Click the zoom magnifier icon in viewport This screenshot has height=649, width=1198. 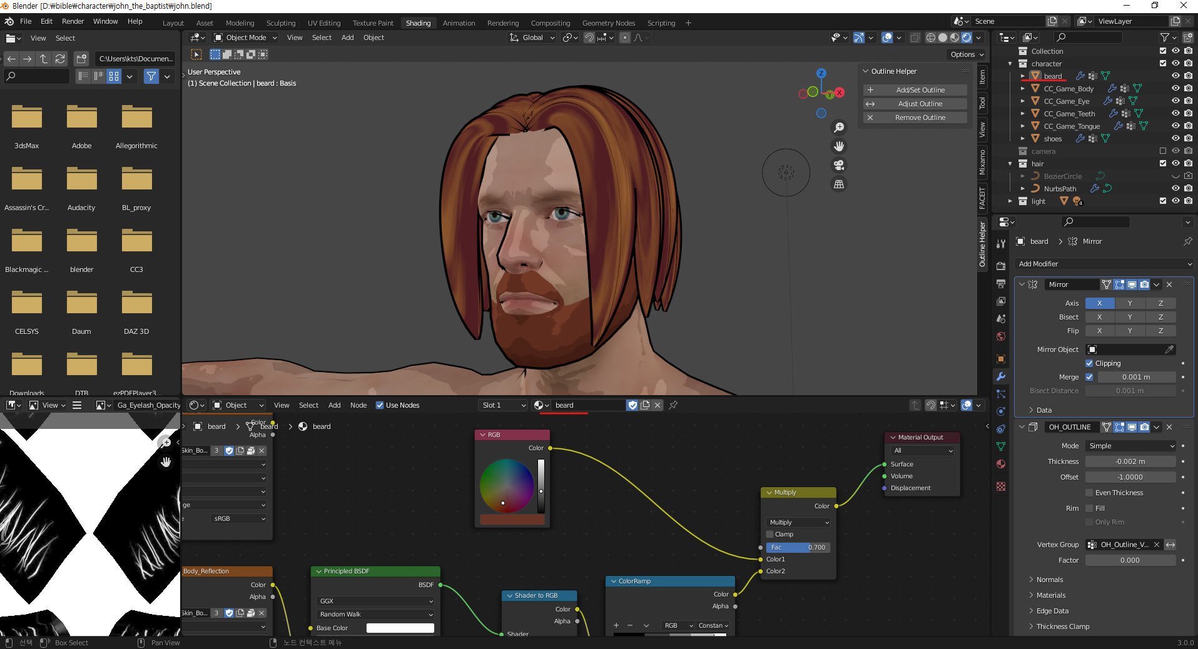(839, 128)
